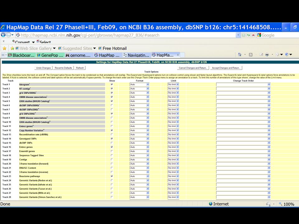Screen dimensions: 299x224
Task: Click the '3-frame translation (forward)' track name
Action: (x=34, y=164)
